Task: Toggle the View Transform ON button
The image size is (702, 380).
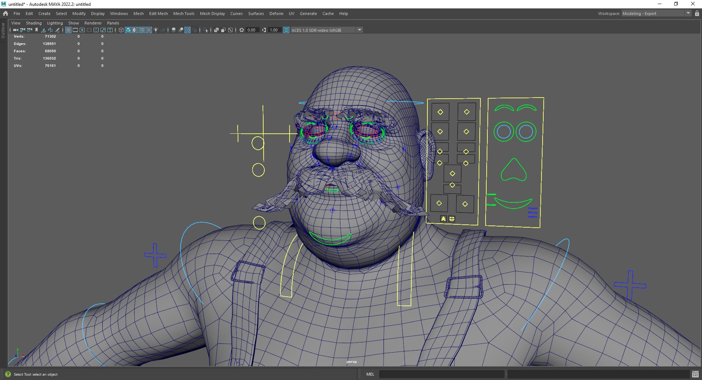Action: [x=286, y=30]
